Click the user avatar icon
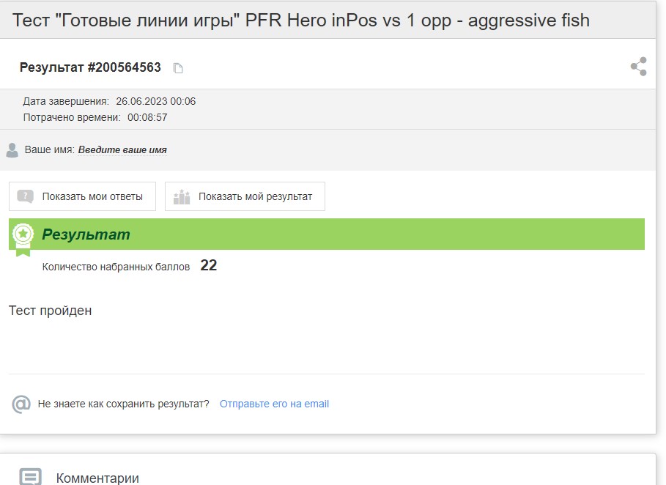This screenshot has width=666, height=485. click(x=12, y=150)
